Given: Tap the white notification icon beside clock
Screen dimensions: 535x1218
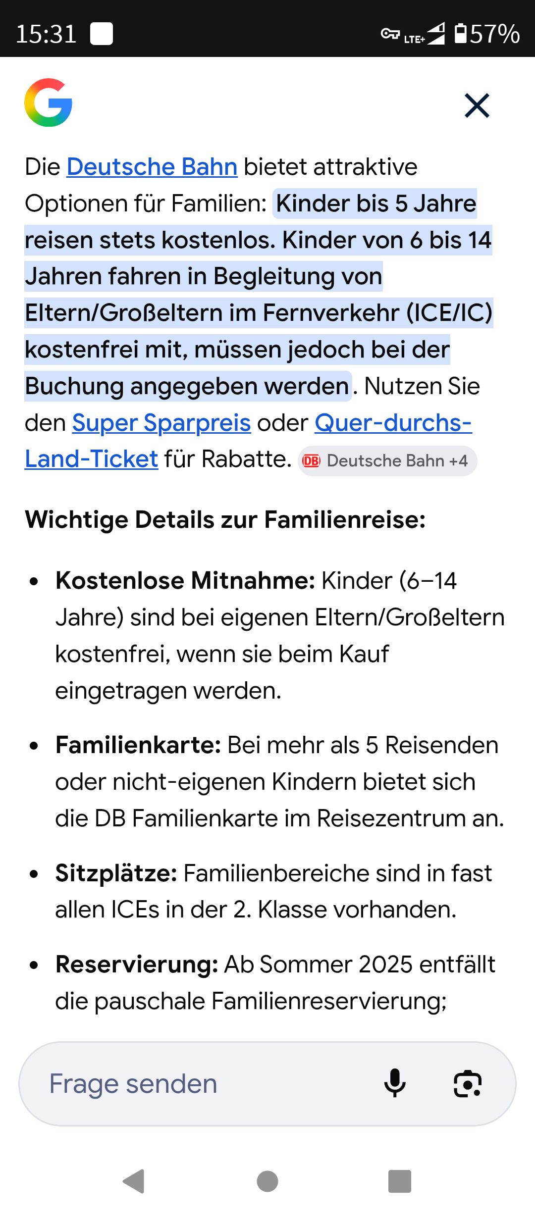Looking at the screenshot, I should click(x=102, y=34).
